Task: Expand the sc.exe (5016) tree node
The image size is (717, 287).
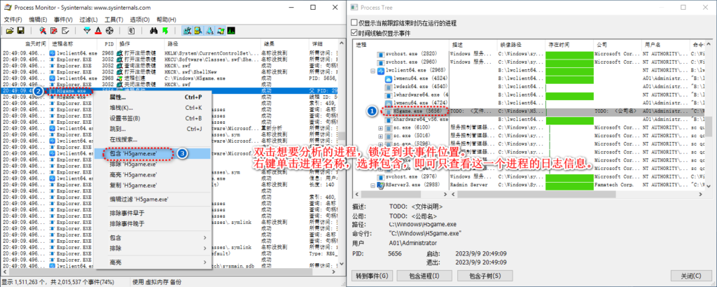Action: [380, 136]
